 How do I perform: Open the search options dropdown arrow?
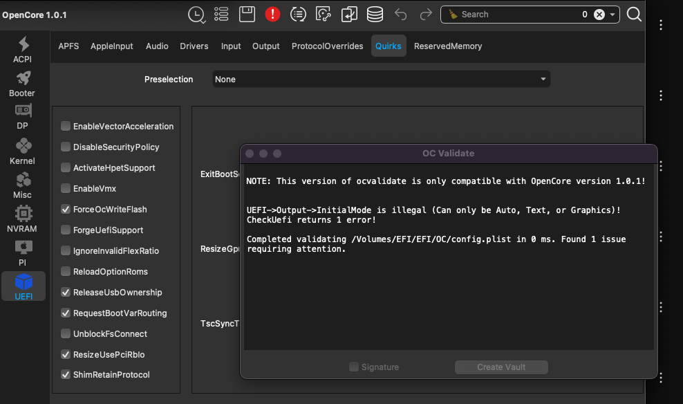point(612,15)
